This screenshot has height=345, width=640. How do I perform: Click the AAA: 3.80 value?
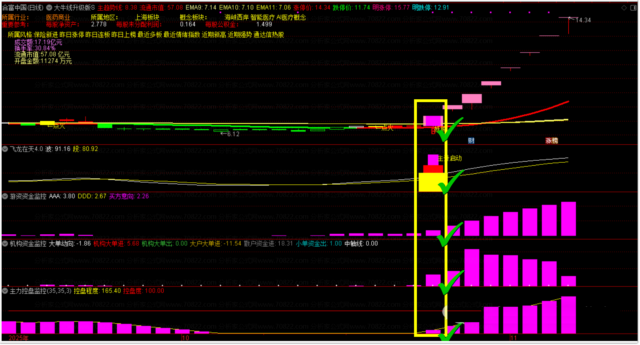62,196
